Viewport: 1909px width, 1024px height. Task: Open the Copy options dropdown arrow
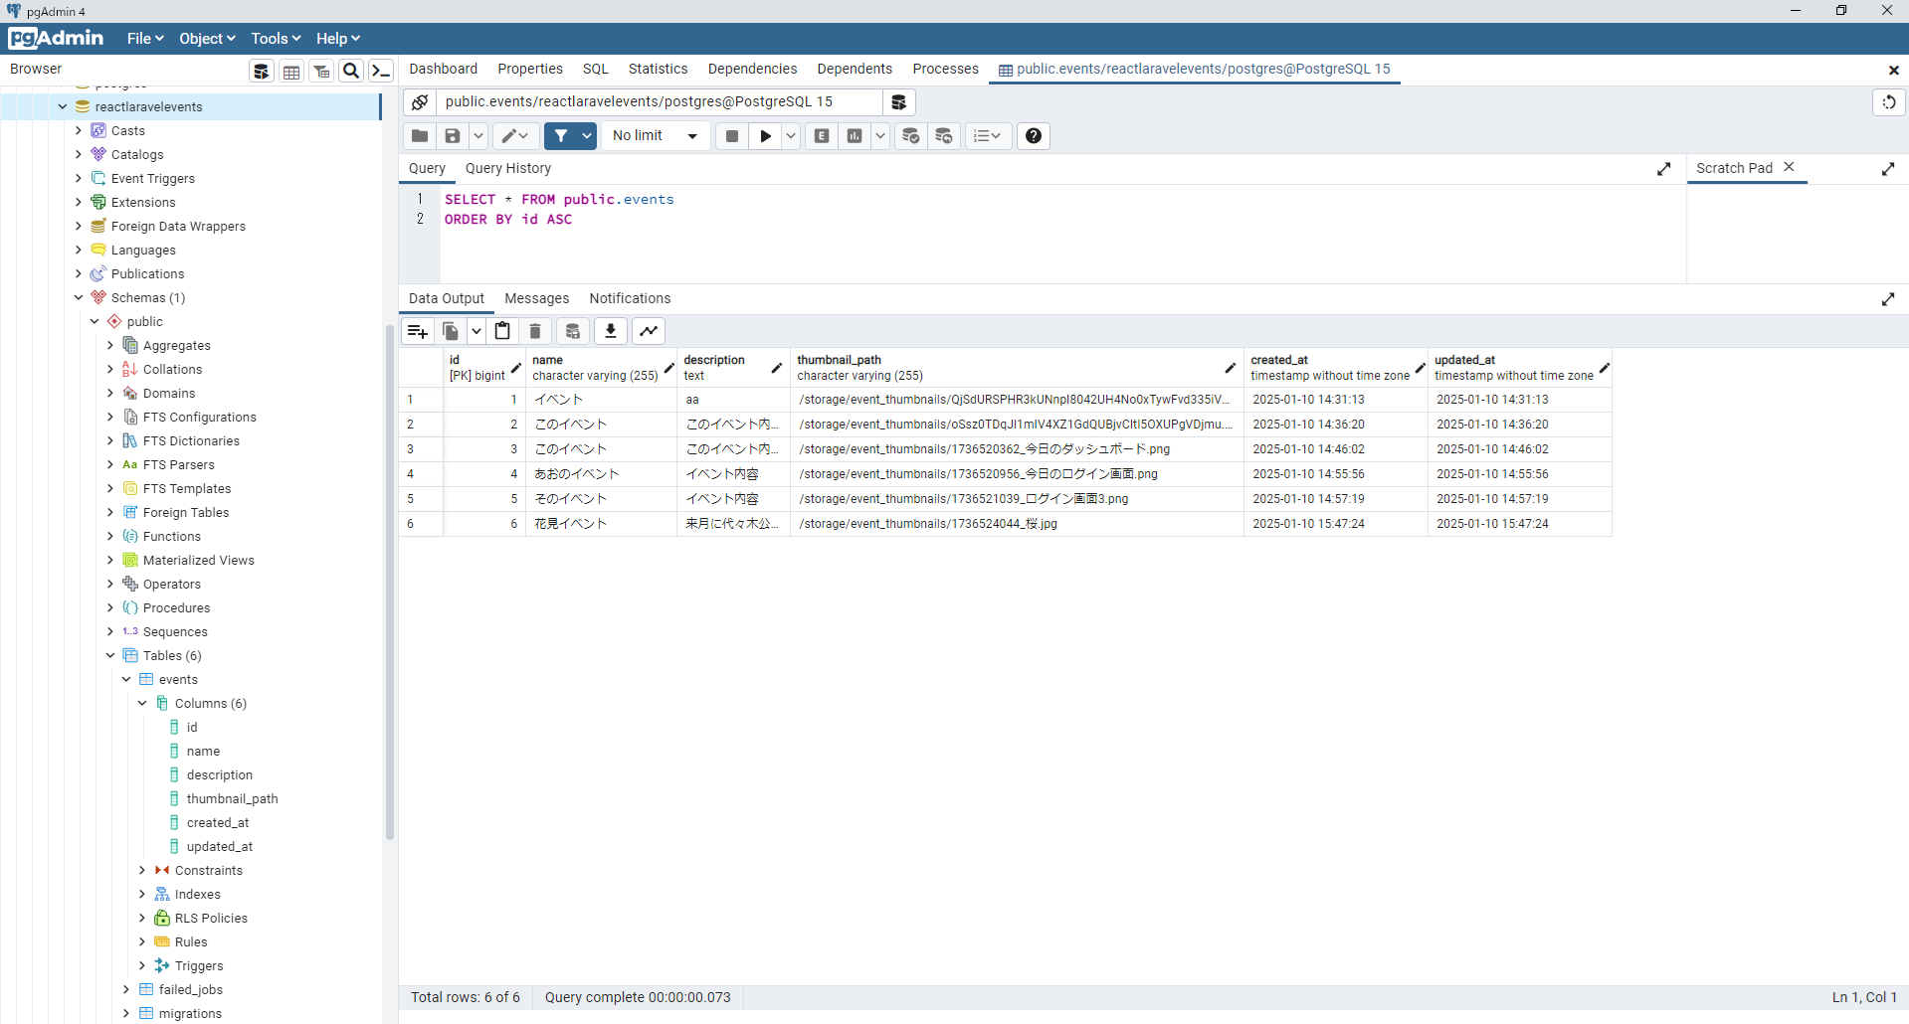[x=477, y=331]
